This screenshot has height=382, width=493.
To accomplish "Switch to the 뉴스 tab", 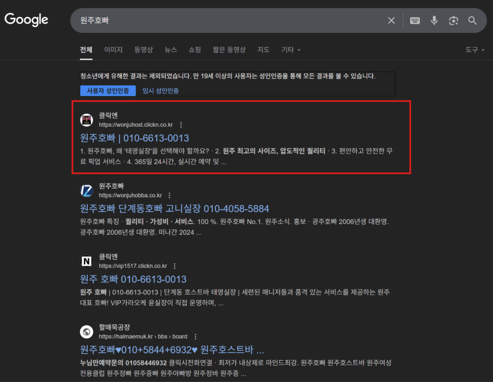I will click(x=171, y=50).
